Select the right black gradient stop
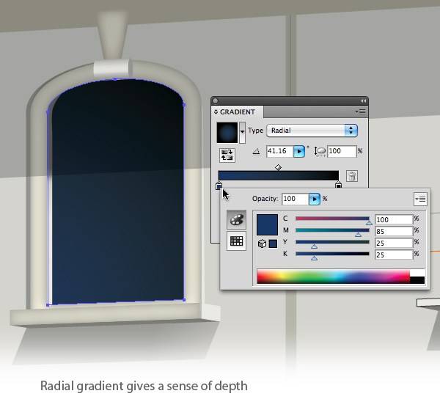 338,186
